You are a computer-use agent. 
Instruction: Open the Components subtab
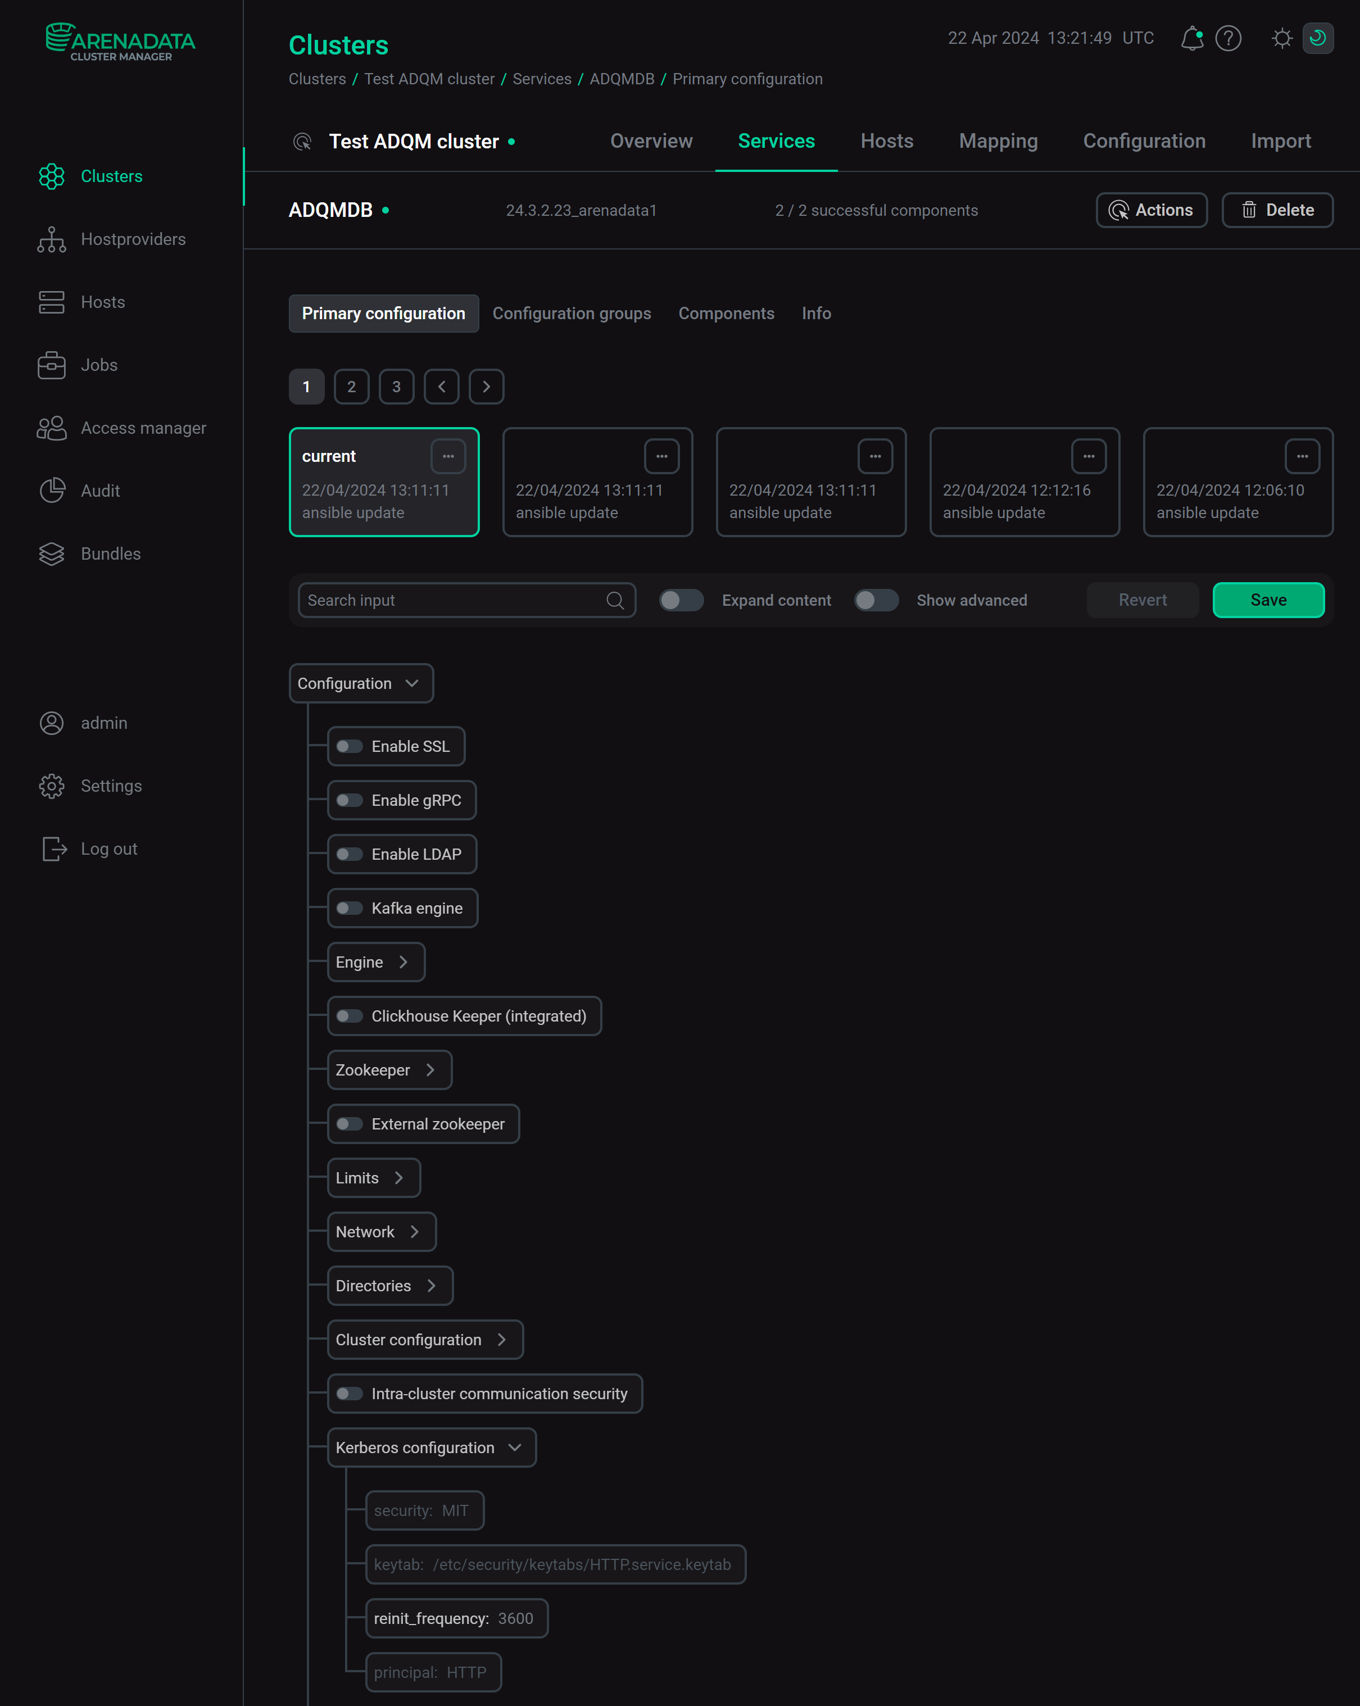point(726,314)
